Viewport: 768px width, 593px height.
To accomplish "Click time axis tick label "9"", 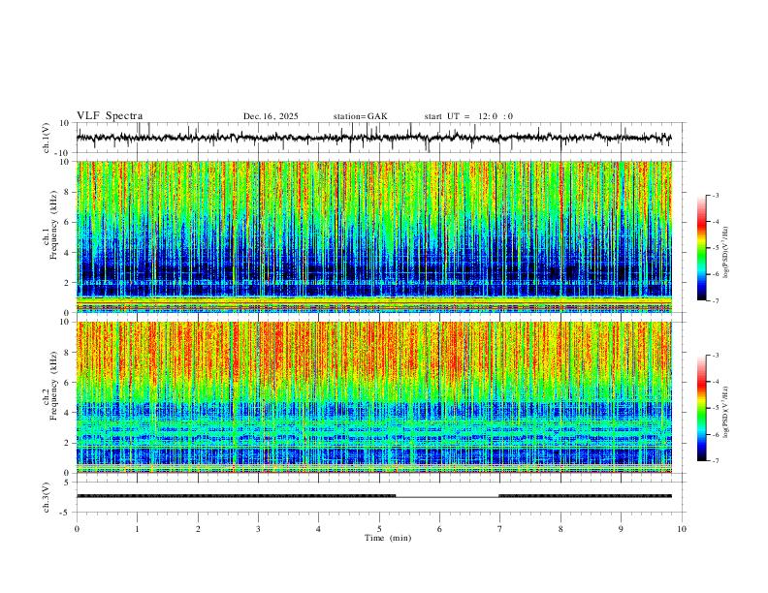I will [621, 529].
